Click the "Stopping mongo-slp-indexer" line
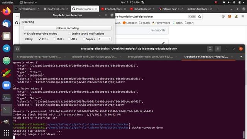247x139 pixels. click(x=37, y=134)
